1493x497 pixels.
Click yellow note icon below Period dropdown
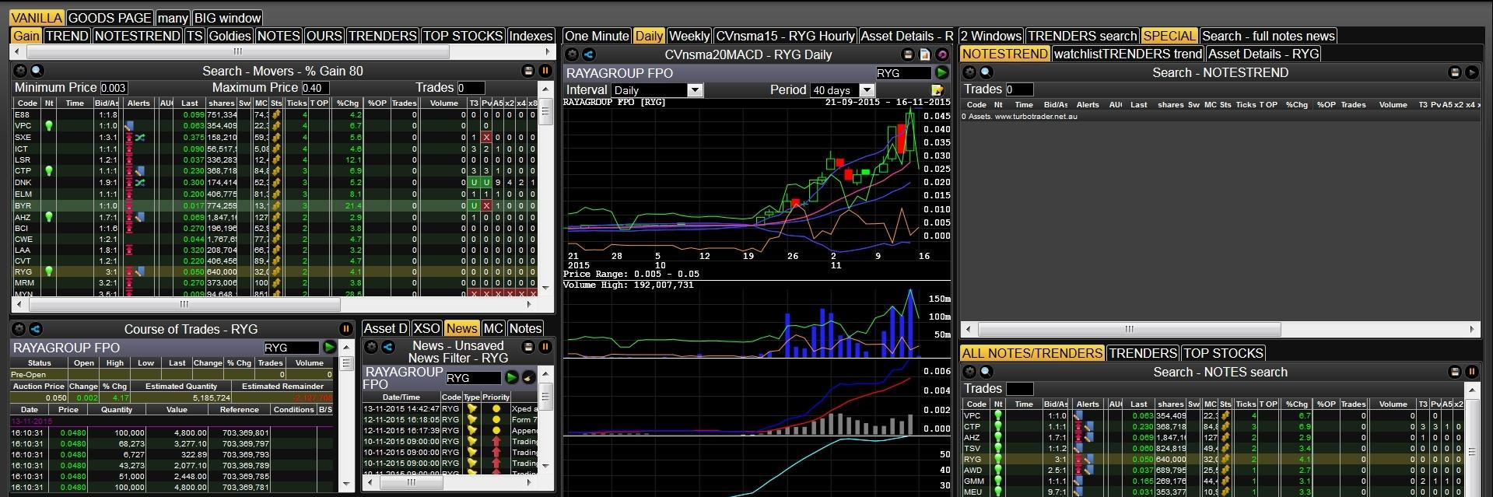[938, 90]
